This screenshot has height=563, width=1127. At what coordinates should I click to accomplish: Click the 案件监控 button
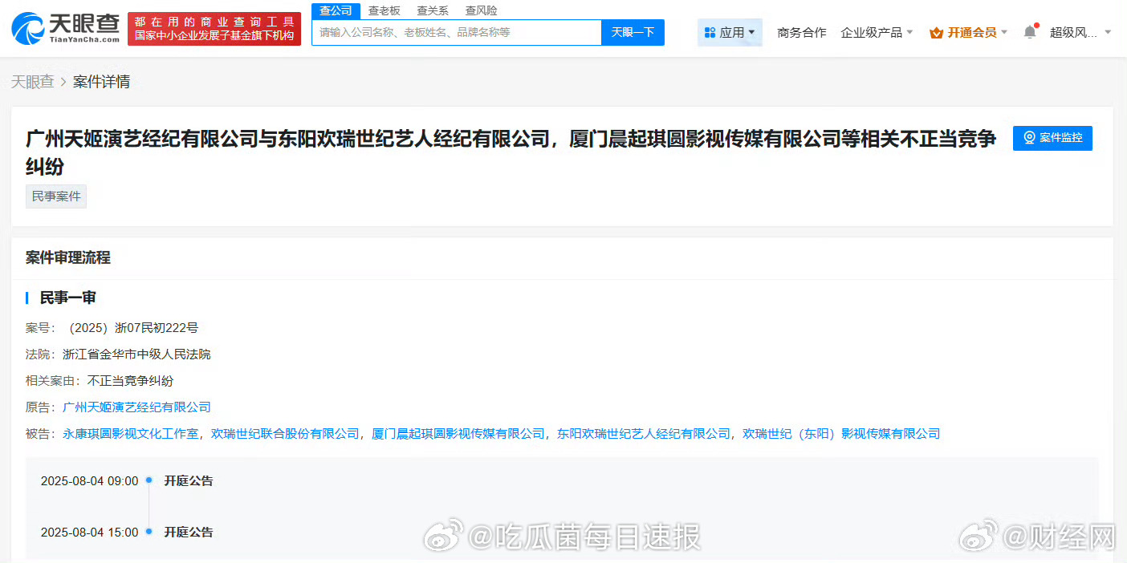[1052, 138]
